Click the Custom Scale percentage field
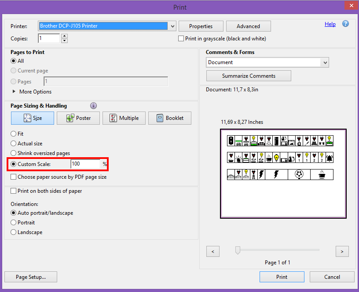This screenshot has width=359, height=292. click(x=85, y=164)
